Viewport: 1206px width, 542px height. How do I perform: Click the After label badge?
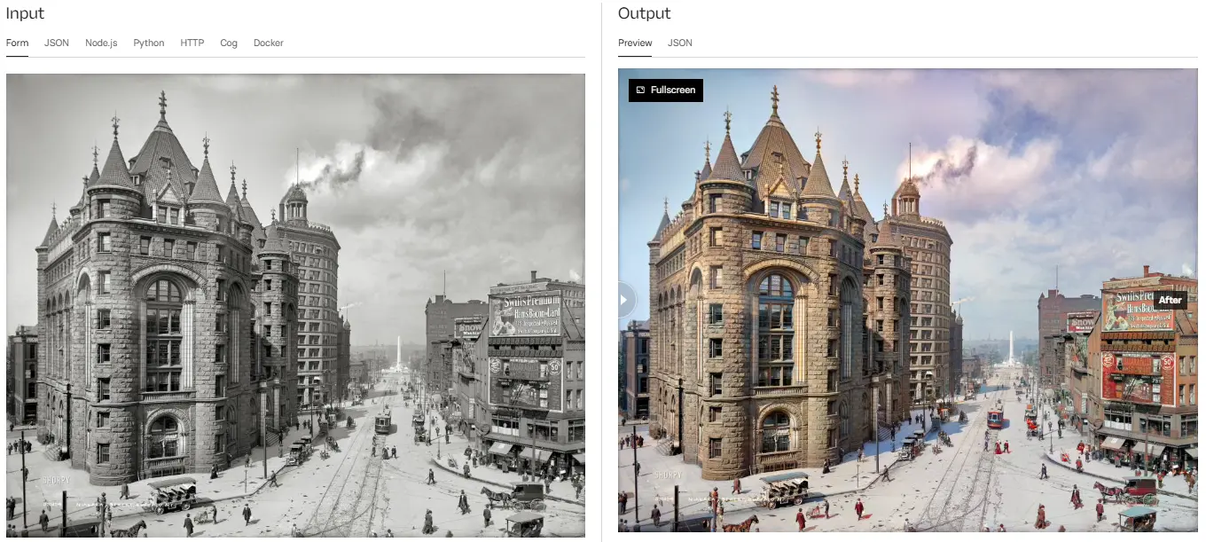(x=1171, y=300)
